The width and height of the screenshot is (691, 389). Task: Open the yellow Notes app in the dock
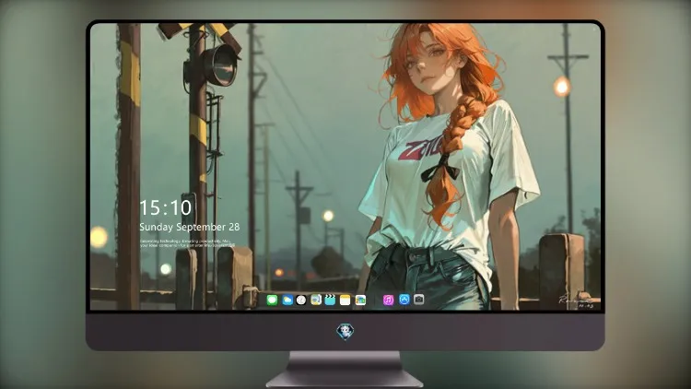coord(345,300)
